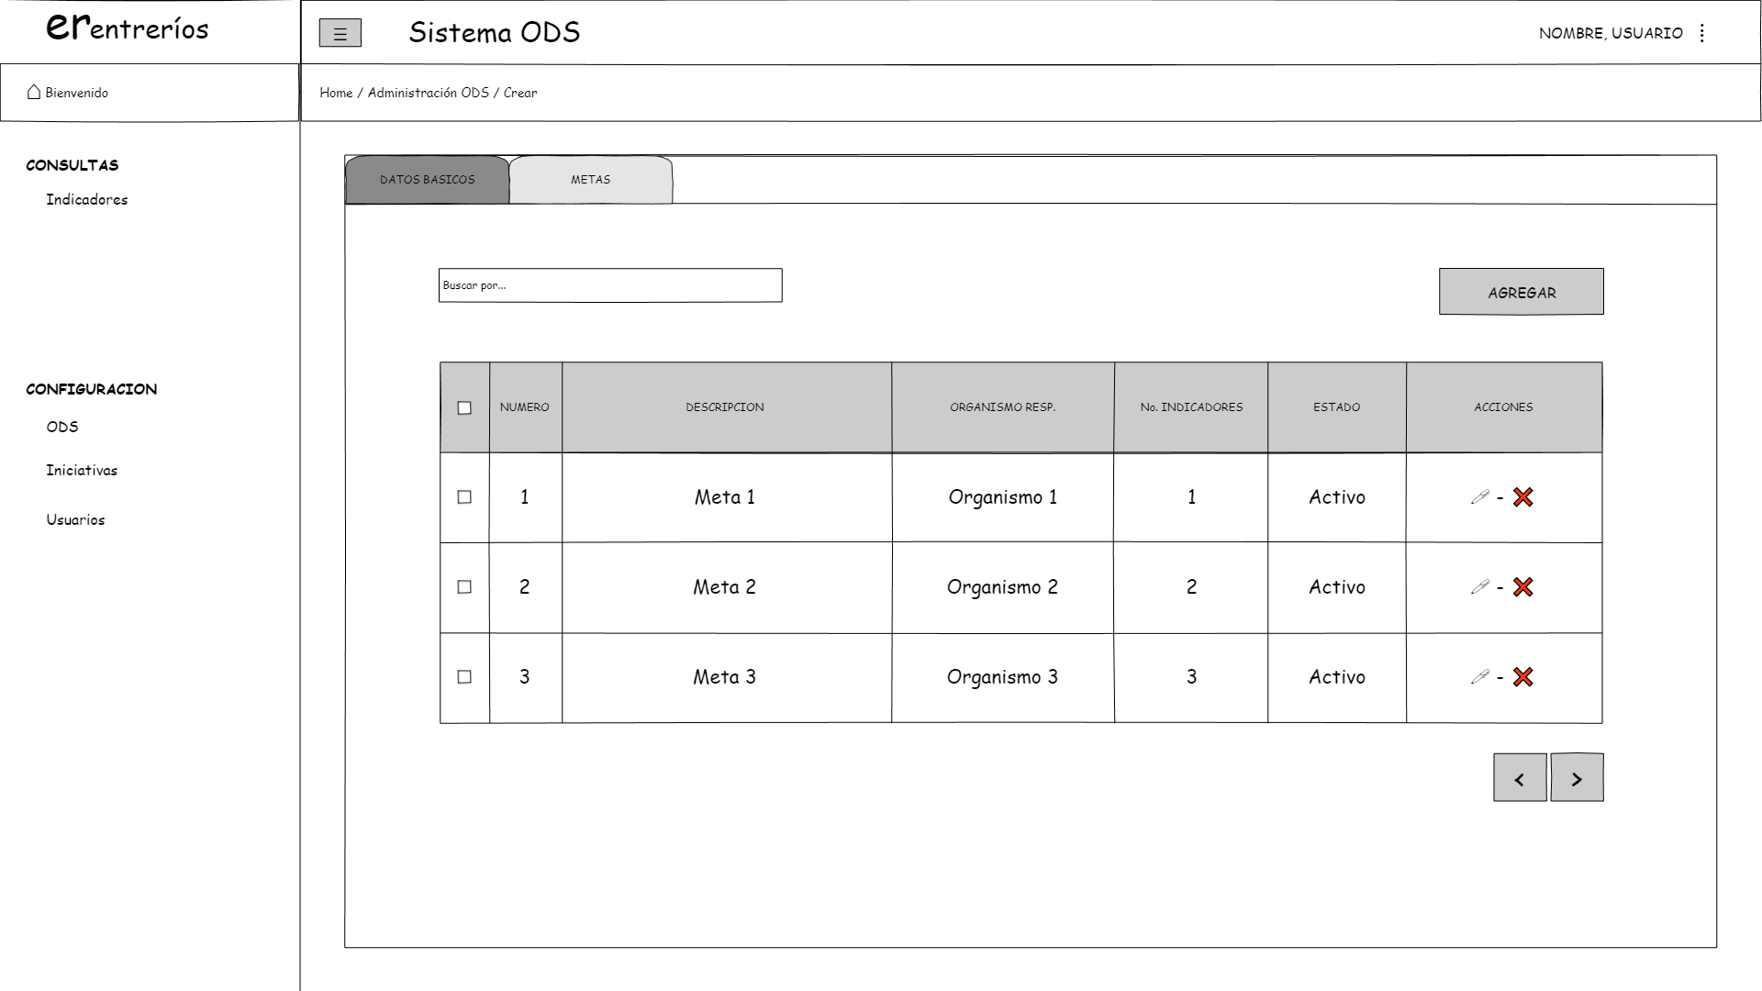Open the user options kebab menu
This screenshot has height=991, width=1762.
click(x=1702, y=33)
